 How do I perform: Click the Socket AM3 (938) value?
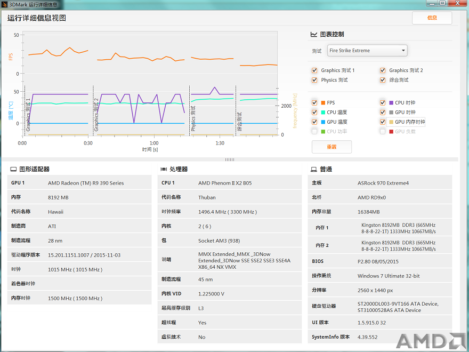coord(219,241)
